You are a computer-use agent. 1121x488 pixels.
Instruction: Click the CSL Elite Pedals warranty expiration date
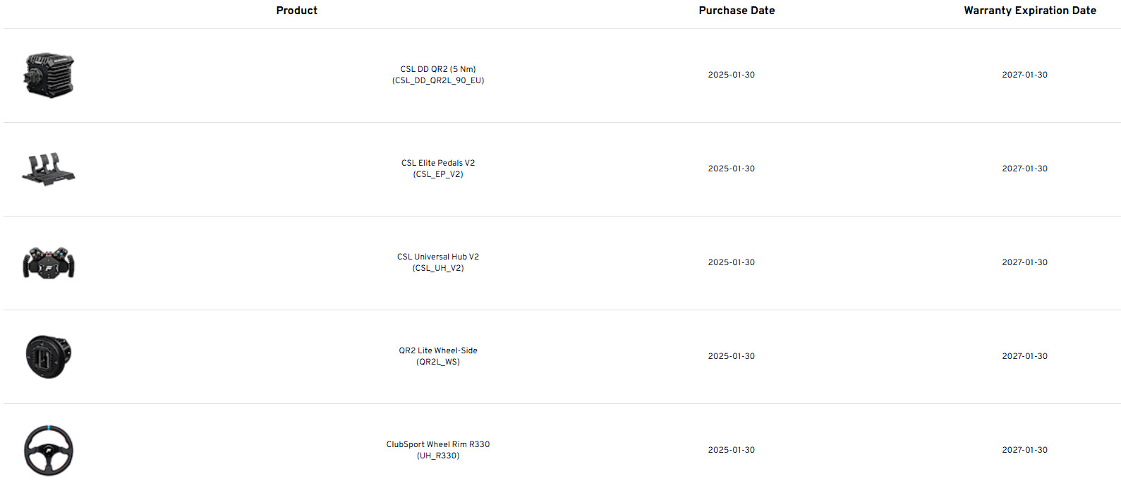coord(1024,169)
